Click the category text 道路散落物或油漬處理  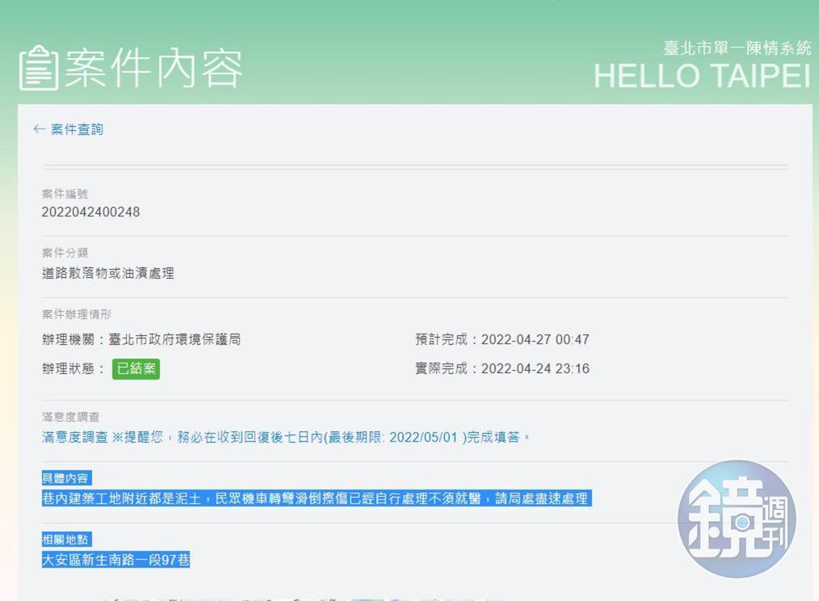[x=108, y=273]
